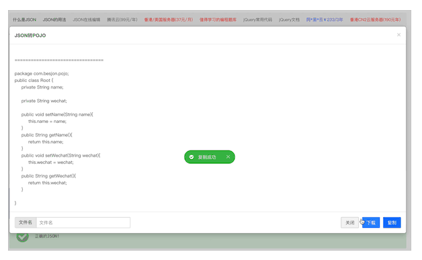Click the 关闭 button
Viewport: 422px width, 260px height.
pyautogui.click(x=349, y=222)
